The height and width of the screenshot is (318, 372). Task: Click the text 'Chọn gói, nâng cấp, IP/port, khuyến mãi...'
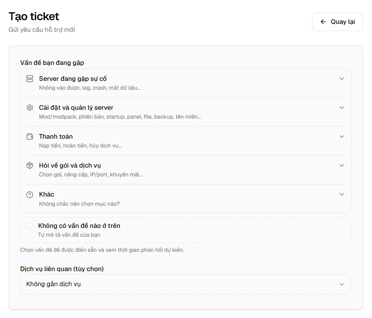pos(91,175)
